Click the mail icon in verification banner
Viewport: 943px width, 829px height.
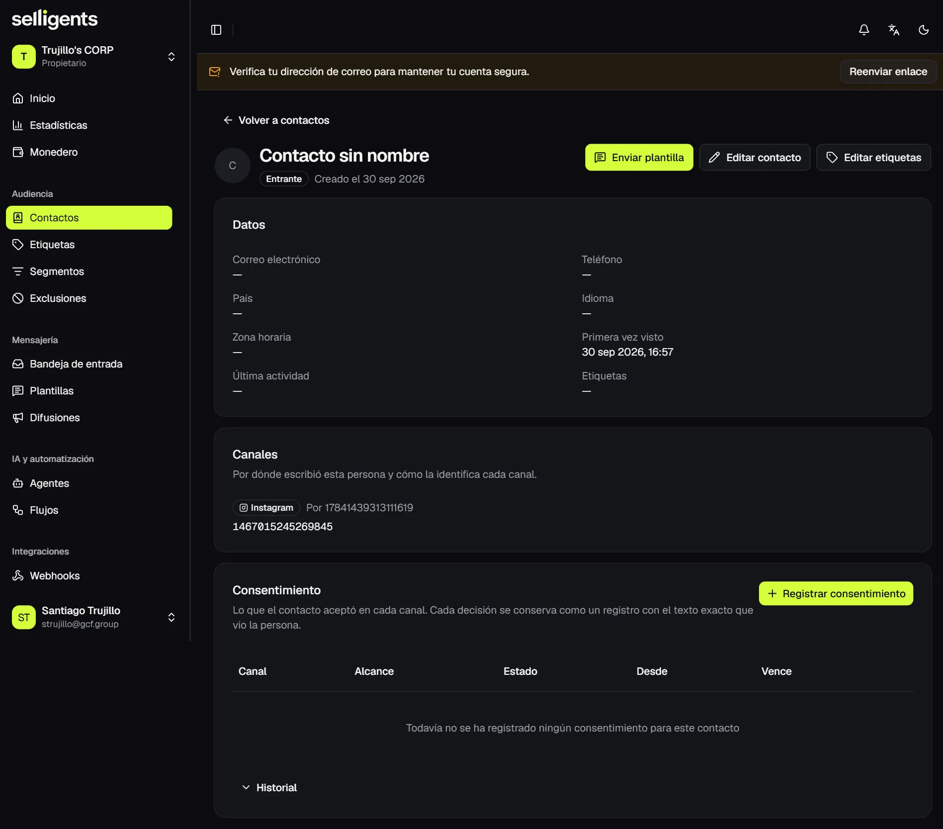tap(215, 72)
